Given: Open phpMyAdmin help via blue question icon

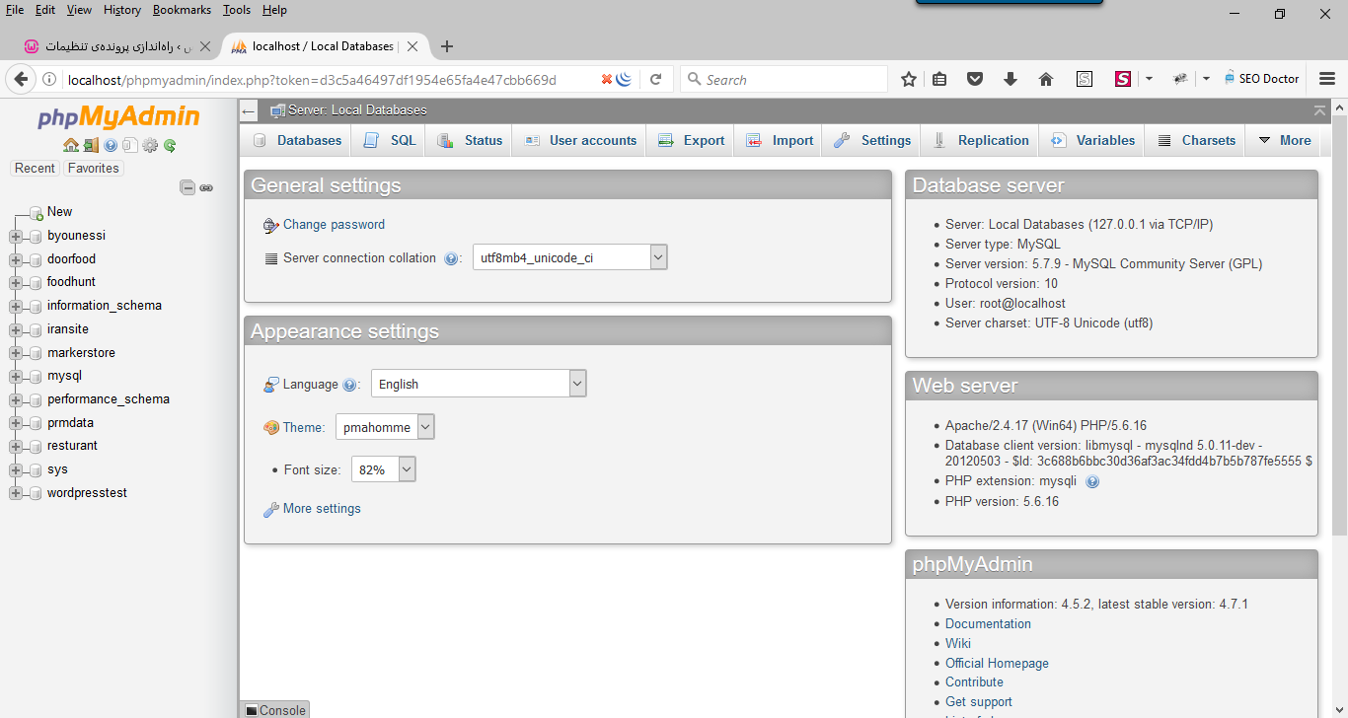Looking at the screenshot, I should click(x=111, y=145).
